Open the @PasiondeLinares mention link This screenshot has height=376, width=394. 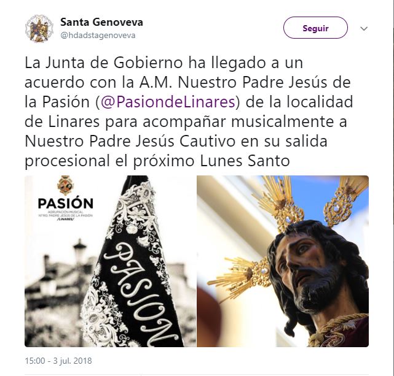click(168, 102)
